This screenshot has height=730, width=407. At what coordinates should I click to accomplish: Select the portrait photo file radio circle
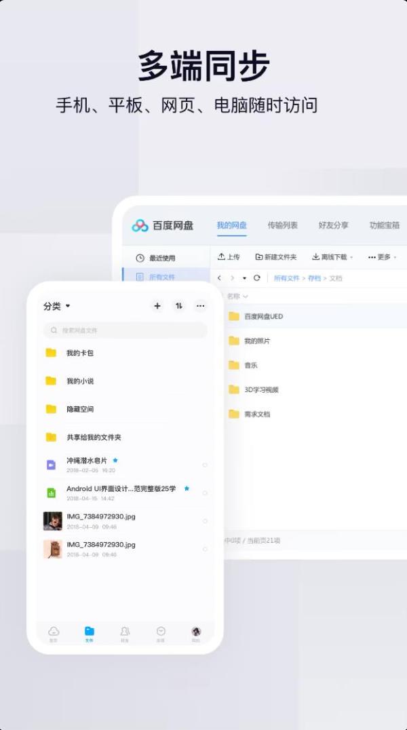point(205,521)
